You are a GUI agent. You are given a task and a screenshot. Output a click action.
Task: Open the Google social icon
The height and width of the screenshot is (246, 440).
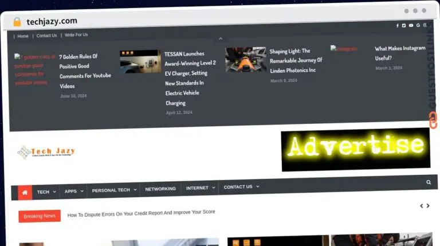[x=418, y=25]
